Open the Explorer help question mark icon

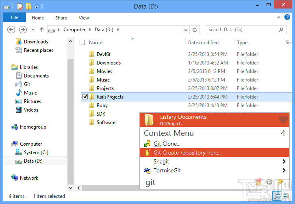287,17
